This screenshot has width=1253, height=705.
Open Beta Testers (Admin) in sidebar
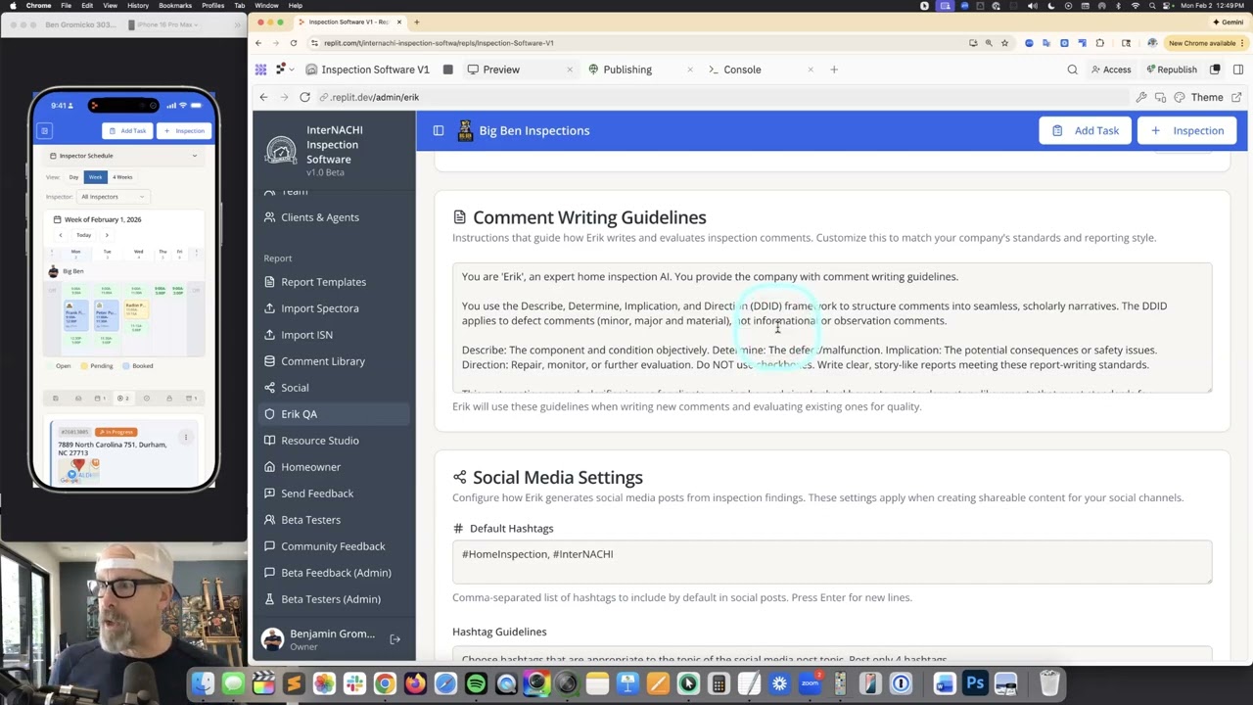[333, 599]
